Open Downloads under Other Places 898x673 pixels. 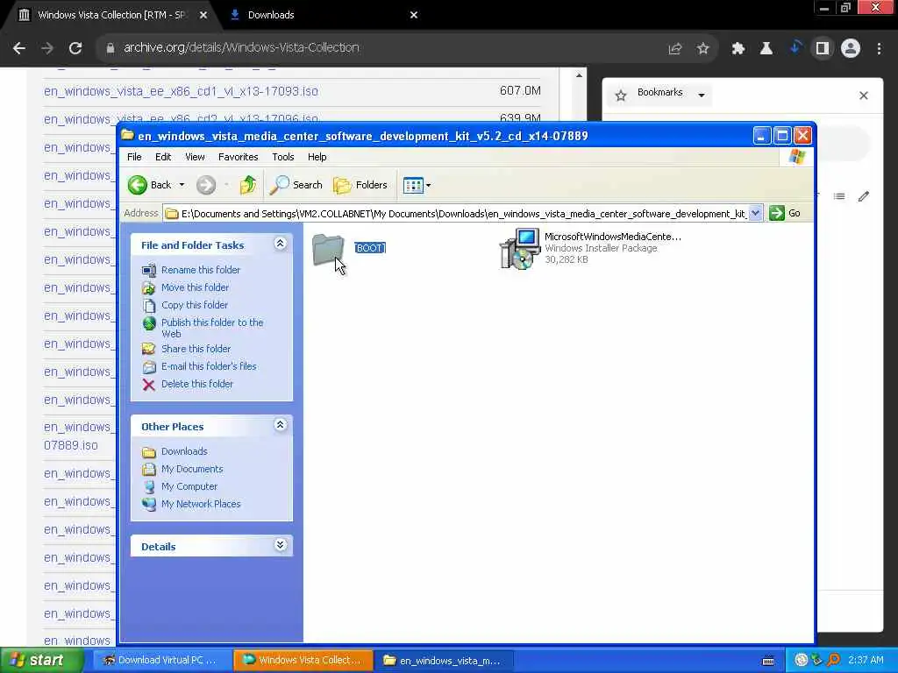coord(184,451)
